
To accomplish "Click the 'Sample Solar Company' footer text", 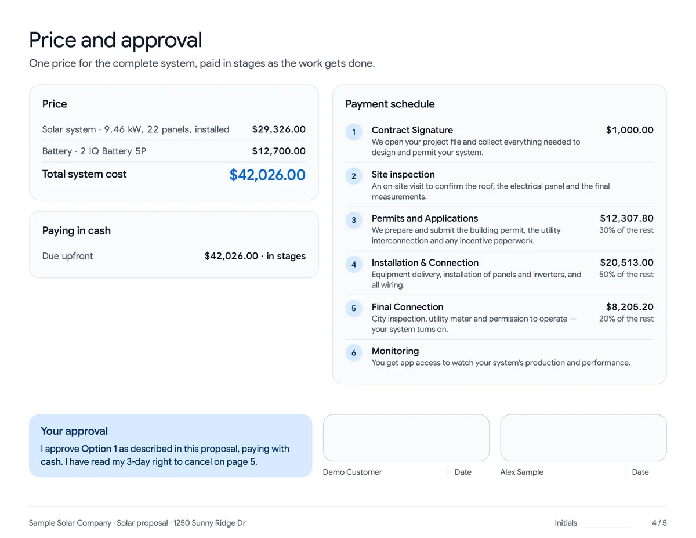I will click(70, 523).
